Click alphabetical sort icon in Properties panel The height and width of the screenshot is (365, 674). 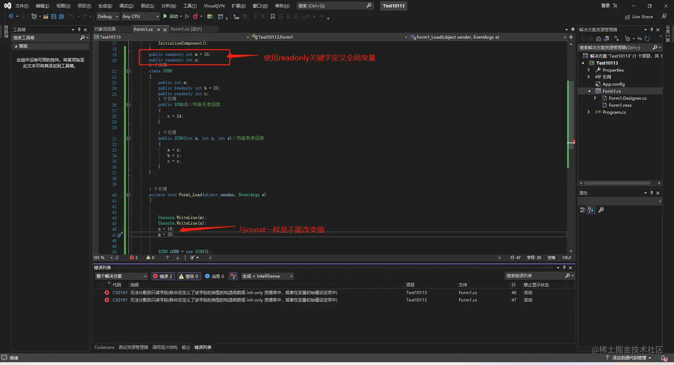tap(591, 210)
